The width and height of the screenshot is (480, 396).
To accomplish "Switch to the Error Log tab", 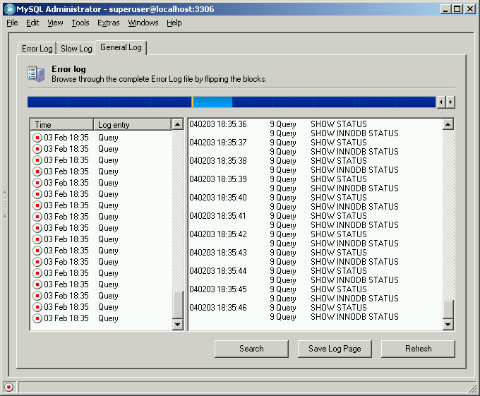I will (37, 49).
